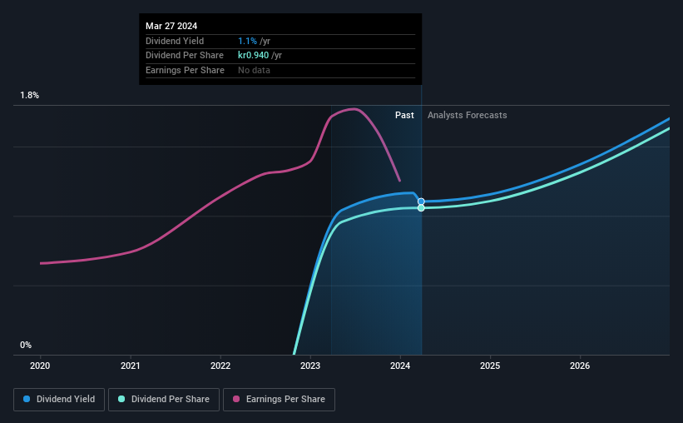
Task: Toggle the Dividend Per Share legend button
Action: pos(164,399)
